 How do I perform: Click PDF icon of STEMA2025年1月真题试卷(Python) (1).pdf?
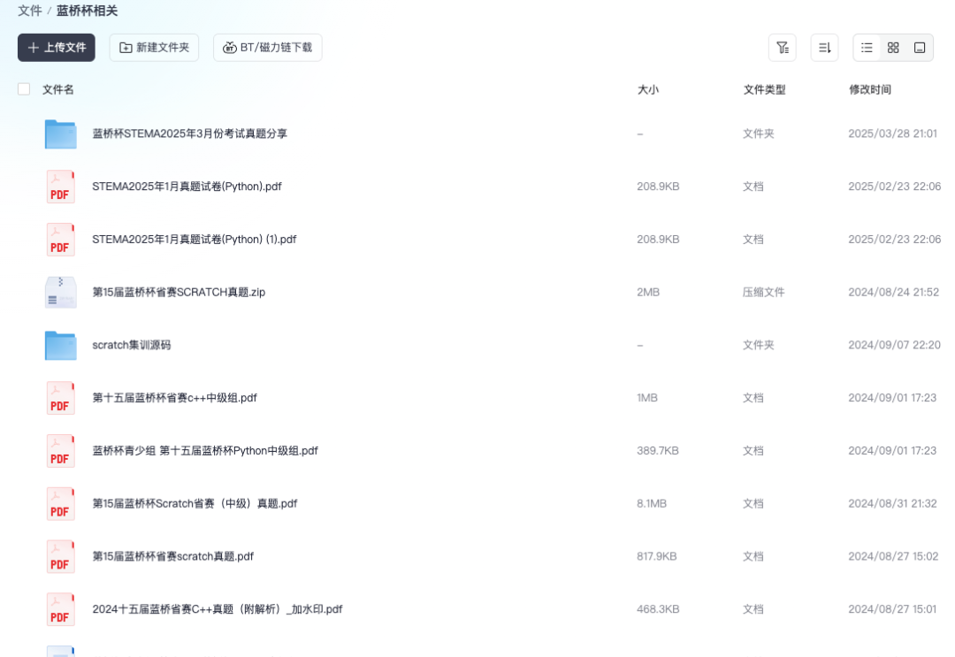click(x=60, y=240)
